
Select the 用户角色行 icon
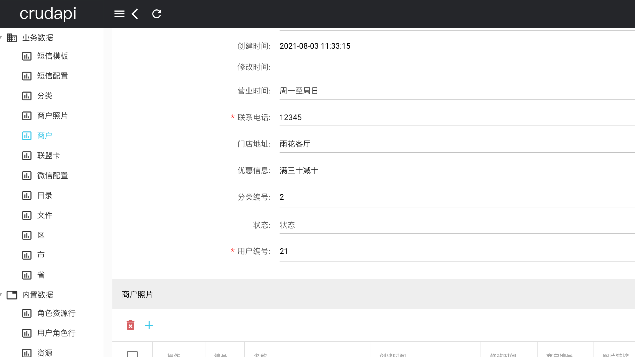click(x=27, y=333)
